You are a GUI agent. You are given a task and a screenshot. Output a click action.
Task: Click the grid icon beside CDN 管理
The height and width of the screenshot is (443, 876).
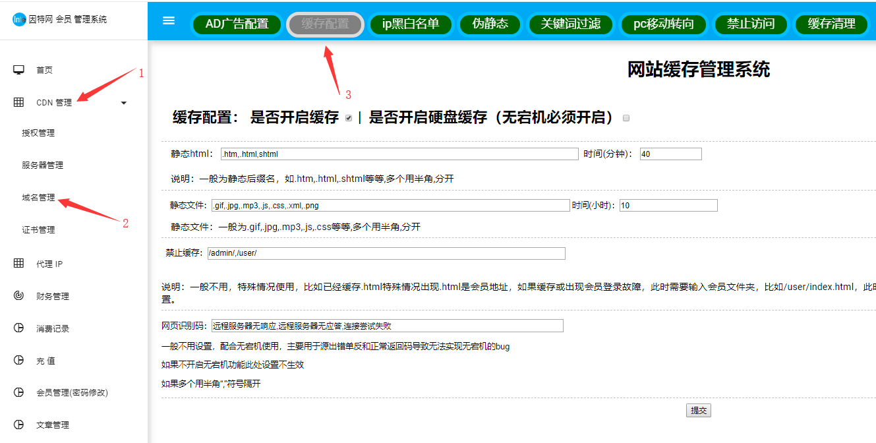click(19, 102)
